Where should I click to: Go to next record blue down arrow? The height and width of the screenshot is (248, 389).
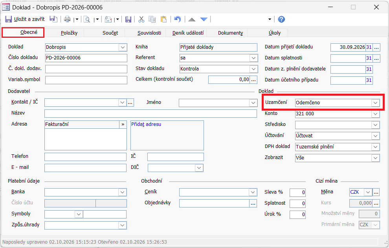point(204,19)
